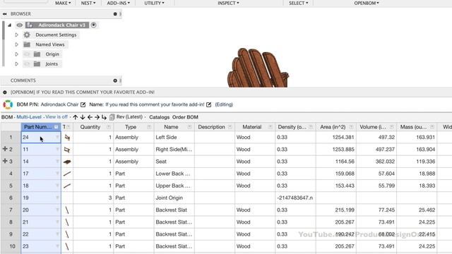Click Lower Back thumbnail image
Screen dimensions: 452x254
pyautogui.click(x=67, y=174)
